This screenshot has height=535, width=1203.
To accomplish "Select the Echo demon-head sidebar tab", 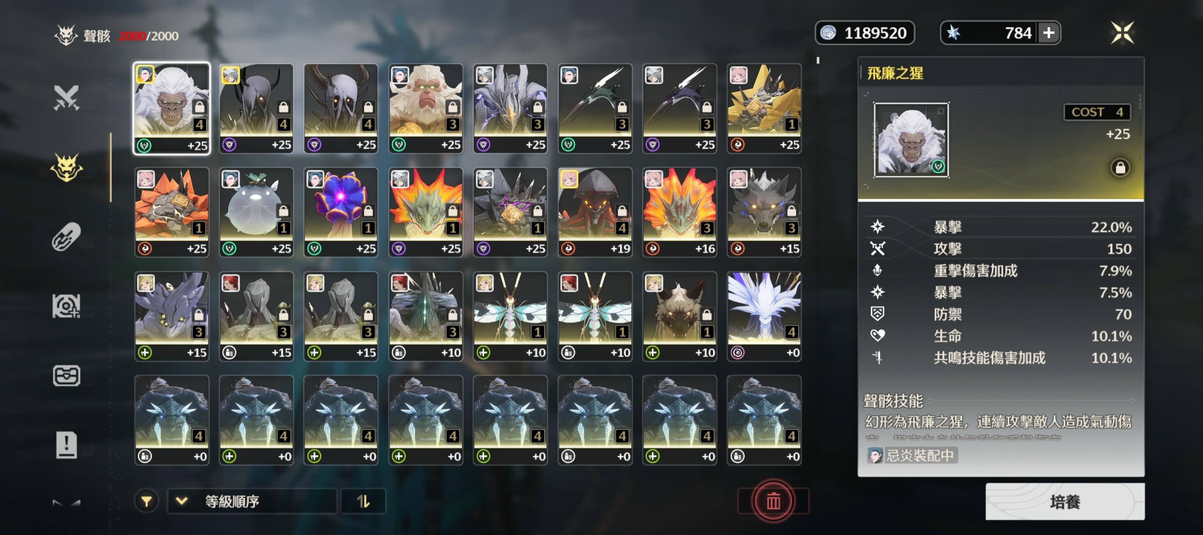I will [x=66, y=167].
